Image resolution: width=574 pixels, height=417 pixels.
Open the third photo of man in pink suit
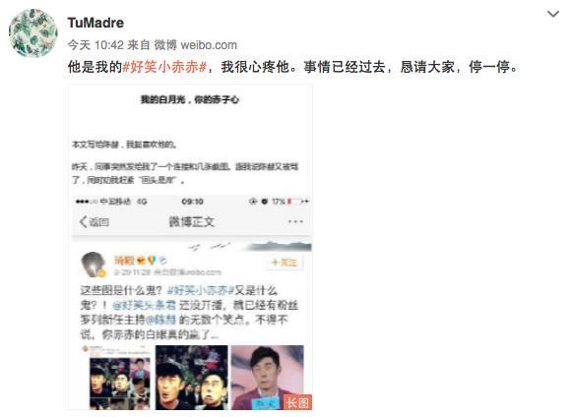pyautogui.click(x=267, y=378)
